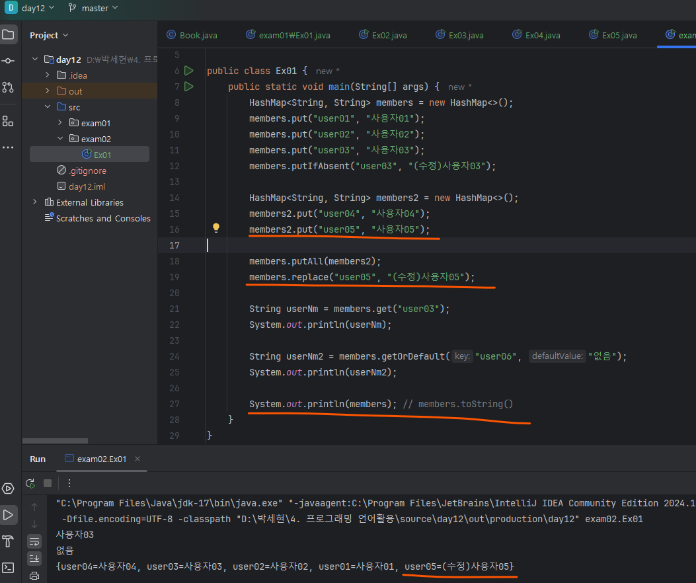Screen dimensions: 696x583
Task: Open the Services tool window icon
Action: [9, 489]
